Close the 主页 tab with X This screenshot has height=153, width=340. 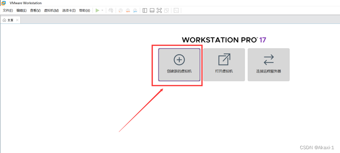(x=17, y=20)
